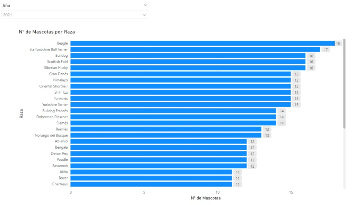Click the Raza axis title

coord(21,114)
